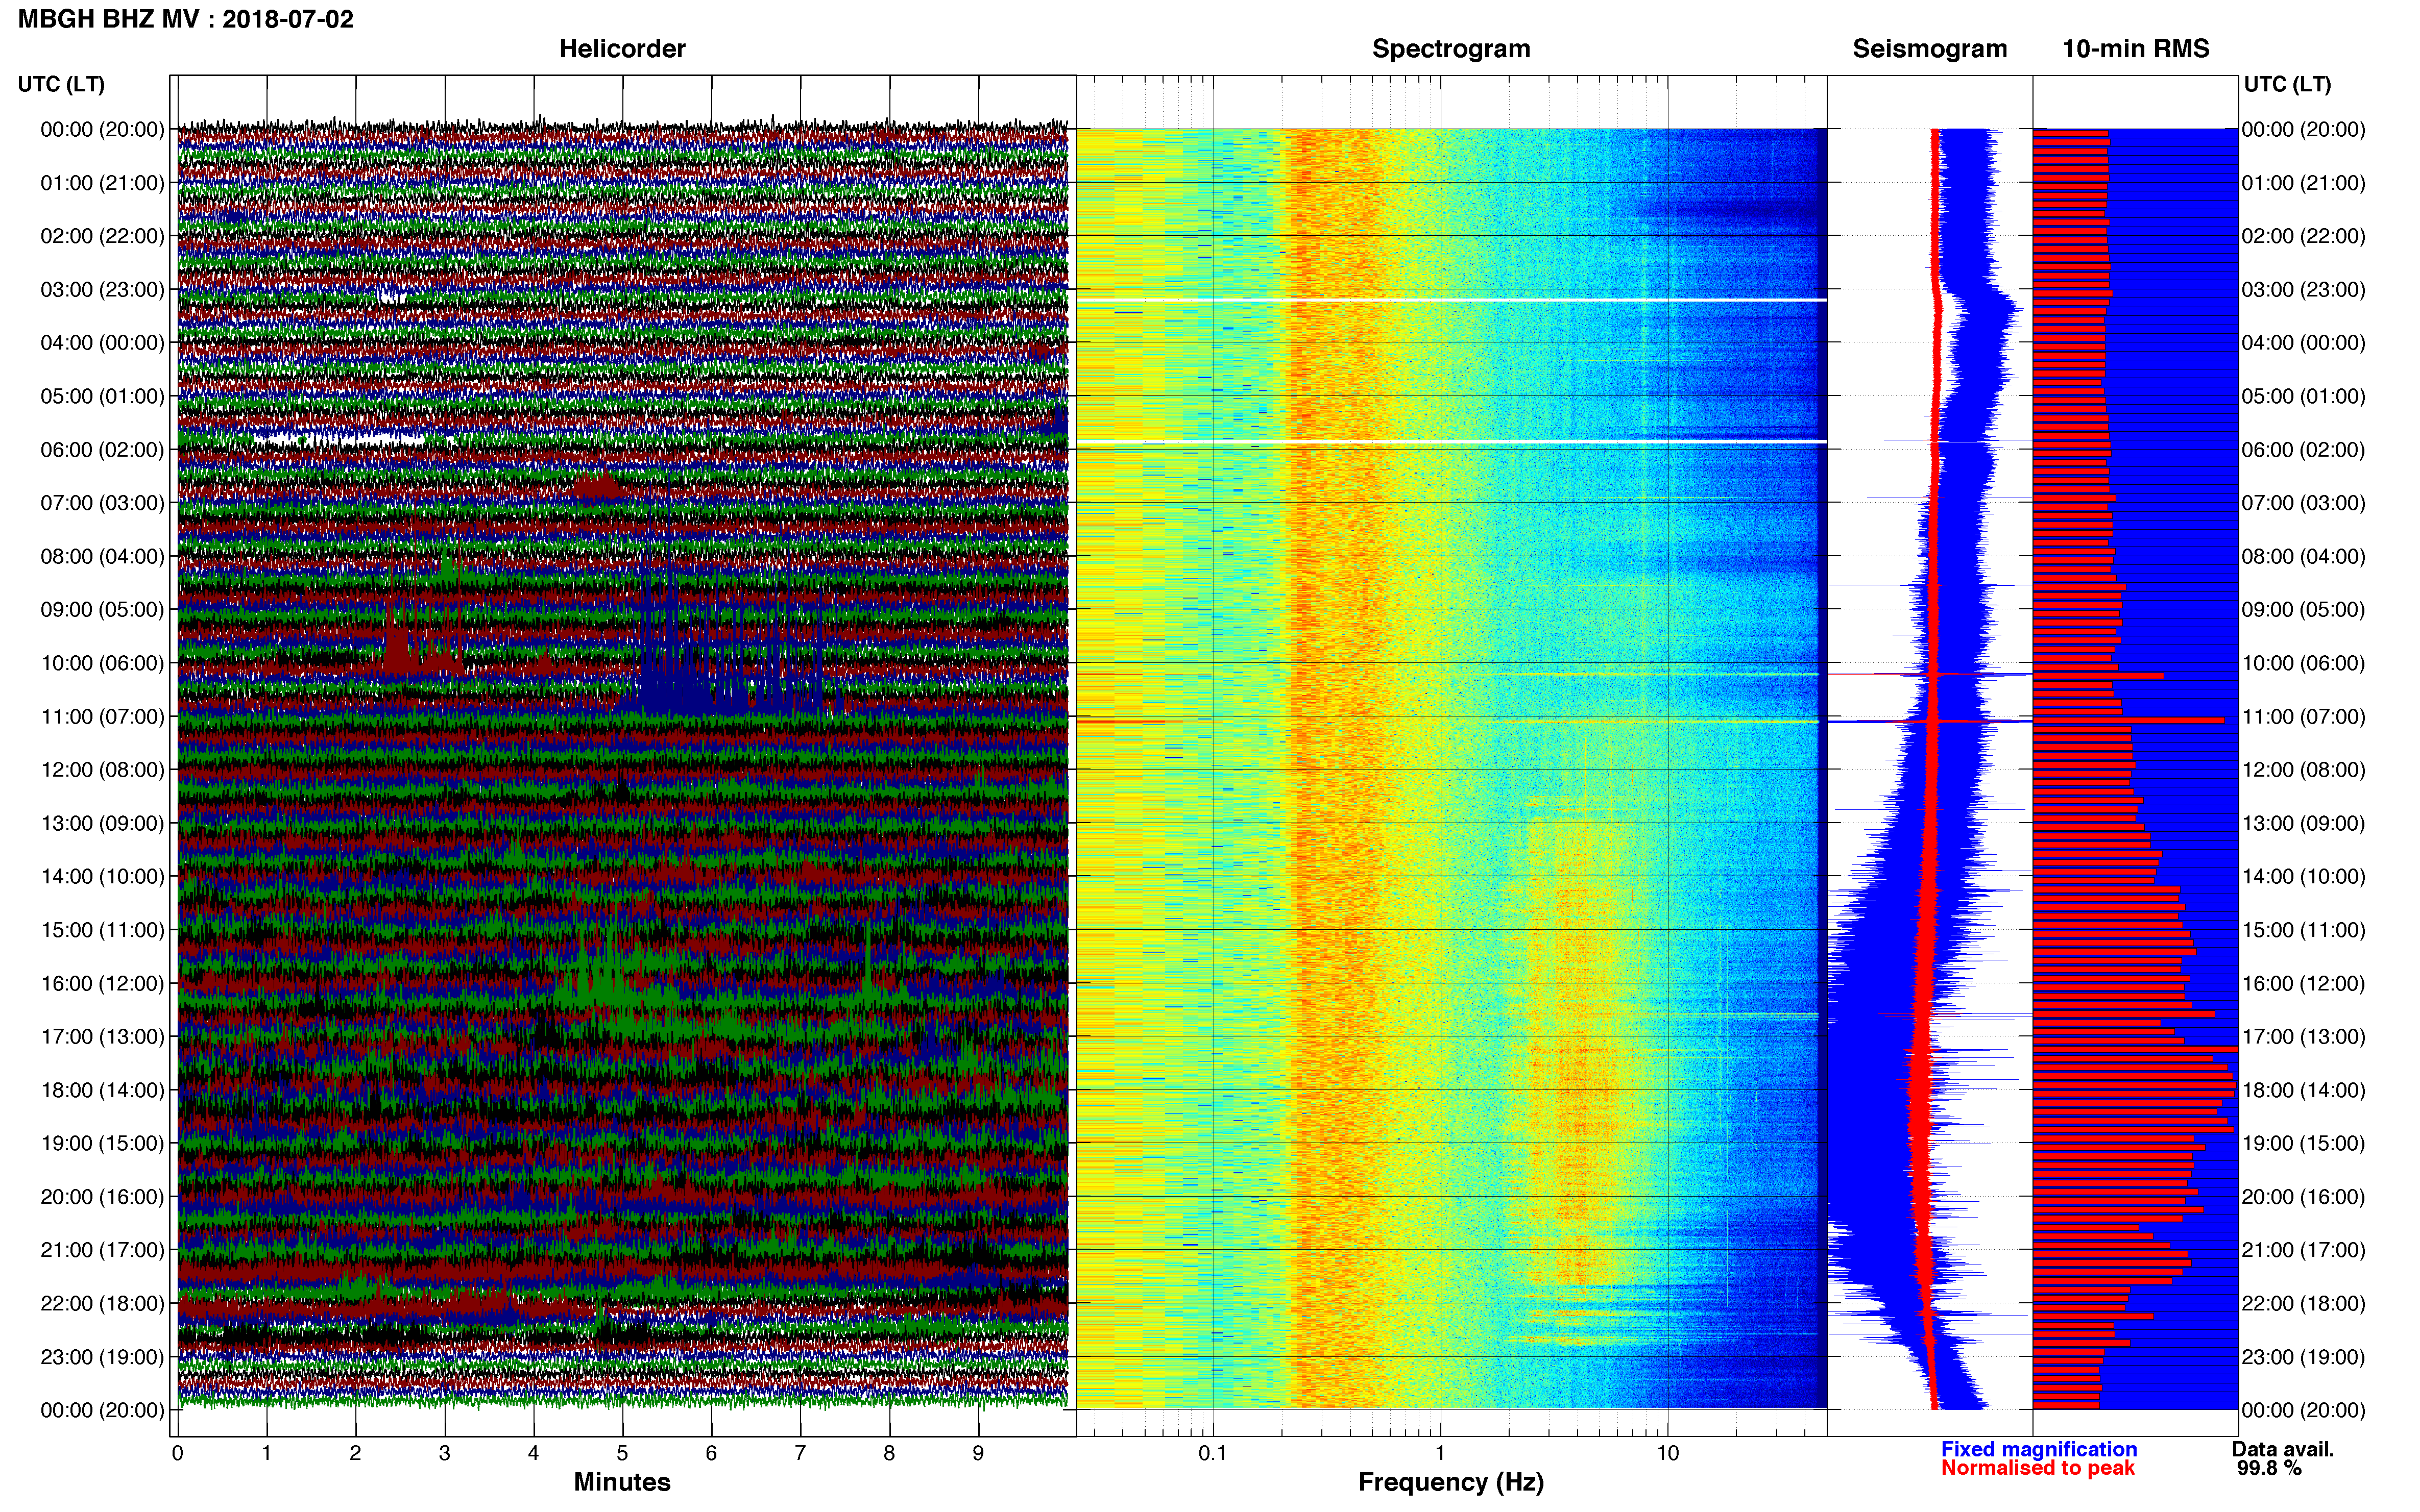Click tick label 7 on Minutes axis
This screenshot has width=2420, height=1512.
801,1453
